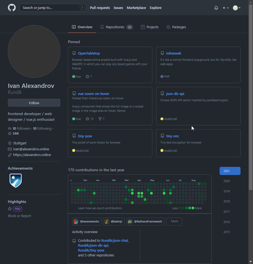Viewport: 253px width, 264px height.
Task: Open Explore in top navigation
Action: [156, 8]
